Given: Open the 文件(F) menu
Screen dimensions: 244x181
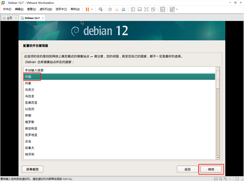Looking at the screenshot, I should 7,9.
